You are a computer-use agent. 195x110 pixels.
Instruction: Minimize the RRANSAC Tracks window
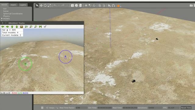point(6,23)
